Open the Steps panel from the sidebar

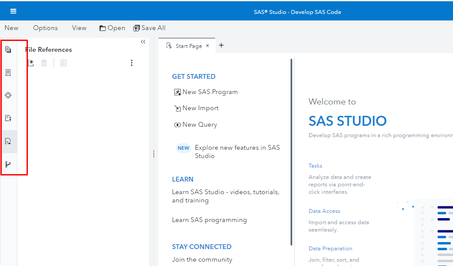coord(8,95)
